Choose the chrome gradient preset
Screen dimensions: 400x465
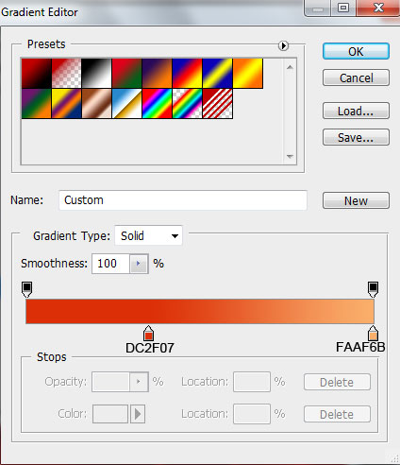(126, 103)
